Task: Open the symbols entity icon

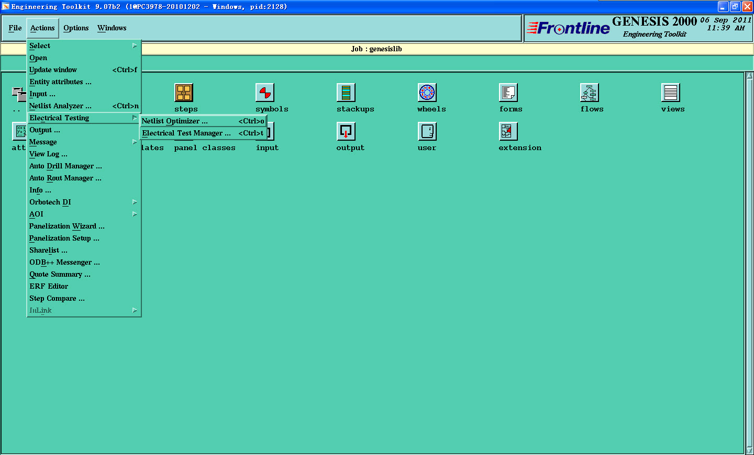Action: tap(265, 93)
